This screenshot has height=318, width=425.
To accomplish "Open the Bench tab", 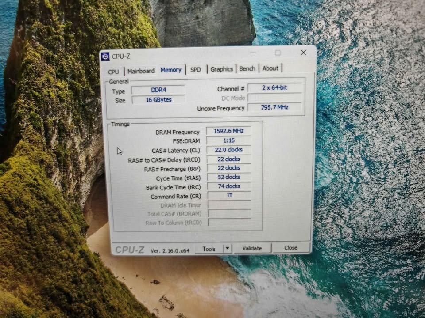I will click(247, 68).
